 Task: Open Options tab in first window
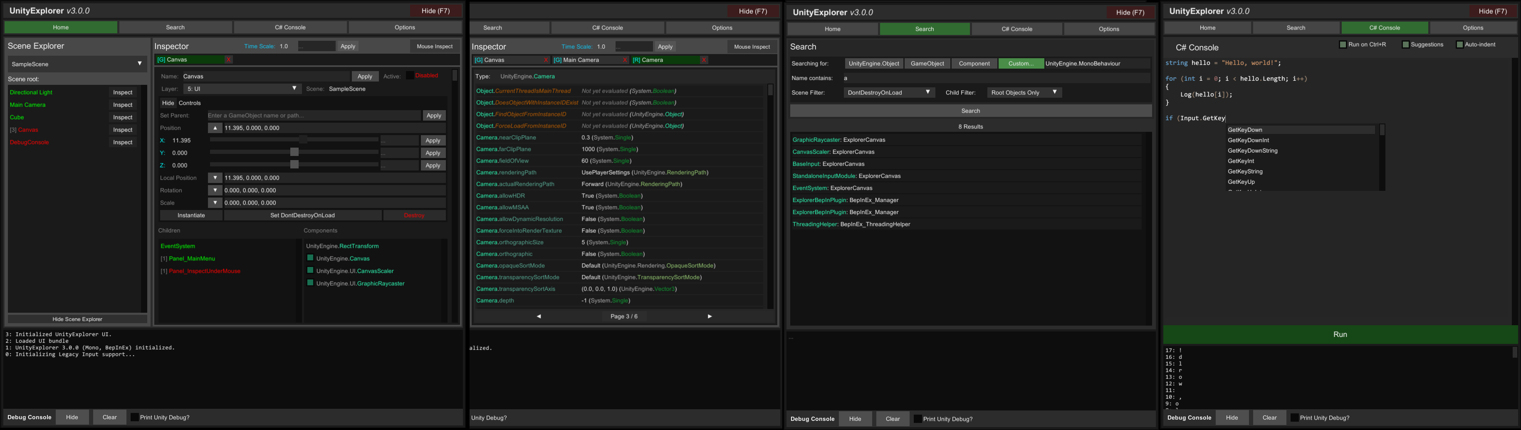(405, 27)
